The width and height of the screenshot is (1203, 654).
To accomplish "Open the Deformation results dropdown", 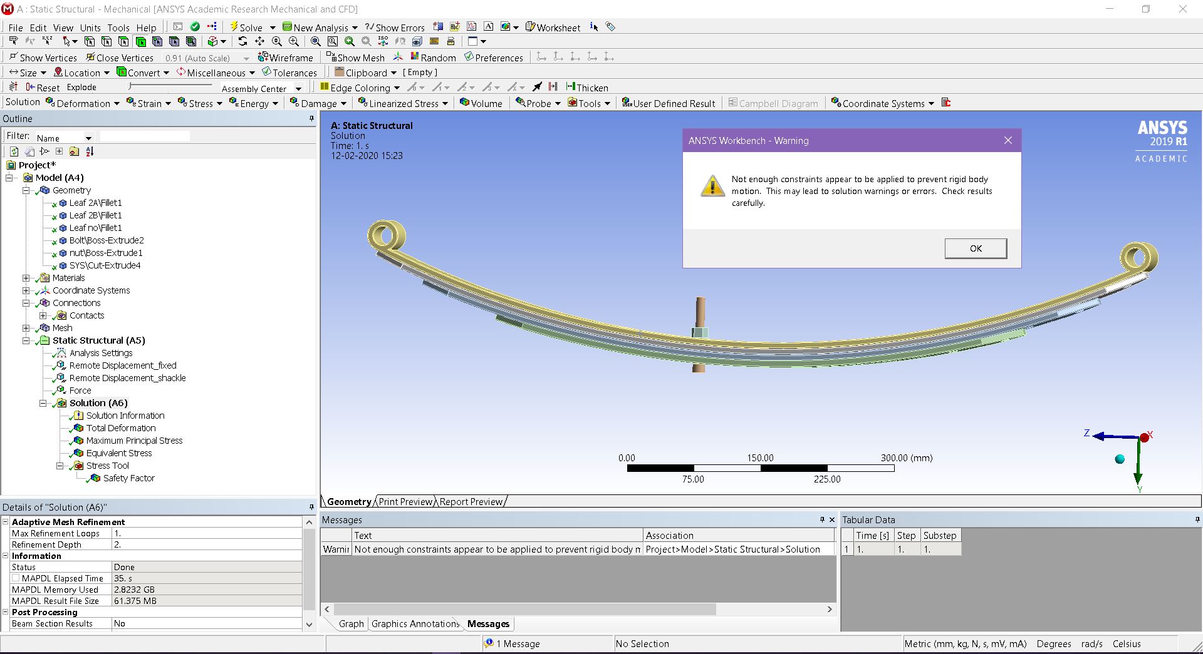I will (x=83, y=103).
